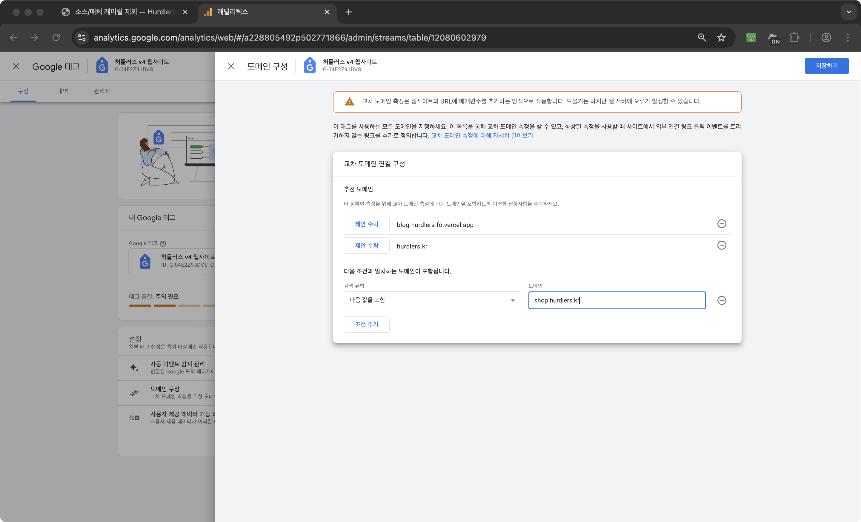Click the 추천 도메인 label
Viewport: 861px width, 522px height.
click(358, 189)
